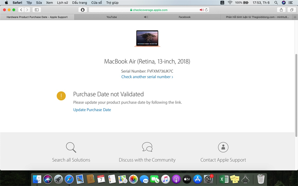
Task: Reload the checkcoverage page
Action: coord(206,10)
